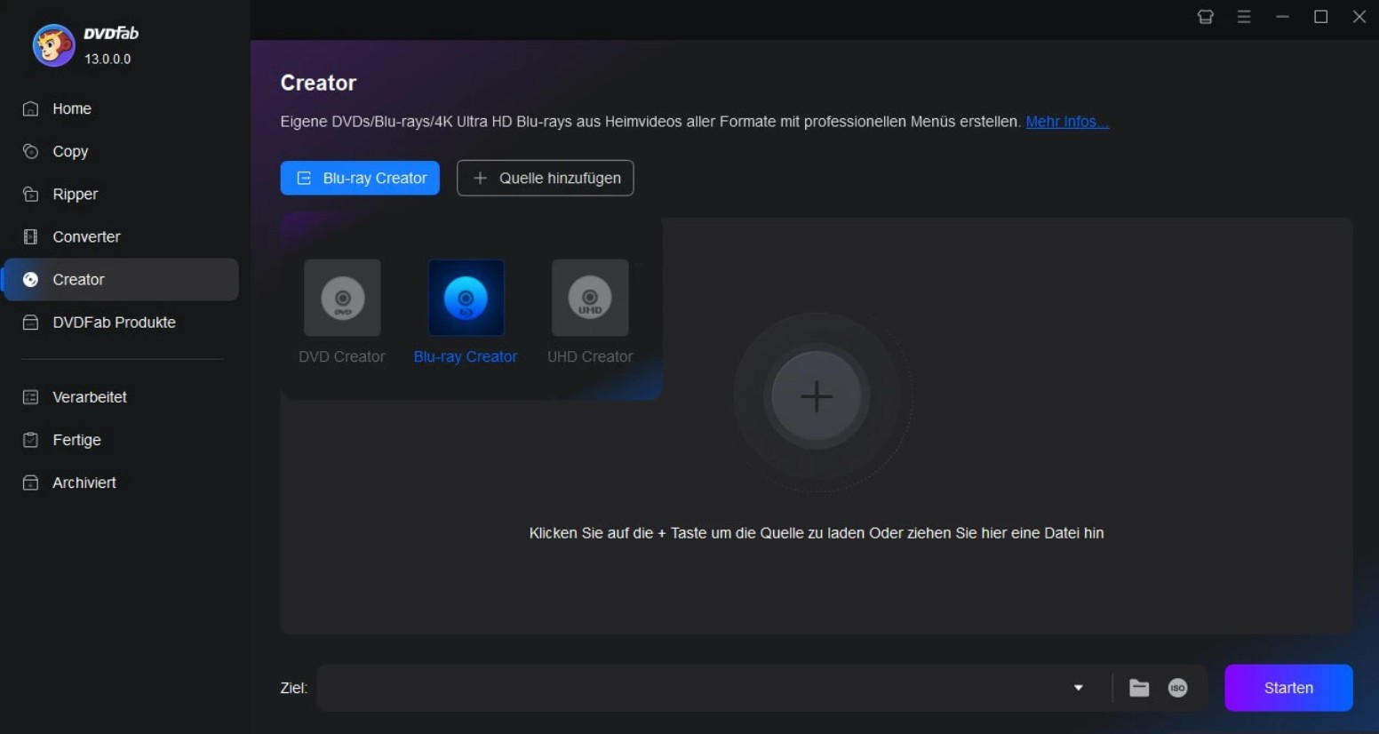Choose the UHD Creator disc icon
1379x734 pixels.
(590, 298)
